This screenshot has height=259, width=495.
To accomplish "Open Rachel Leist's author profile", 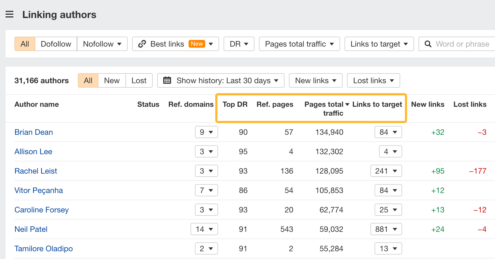I will (36, 171).
